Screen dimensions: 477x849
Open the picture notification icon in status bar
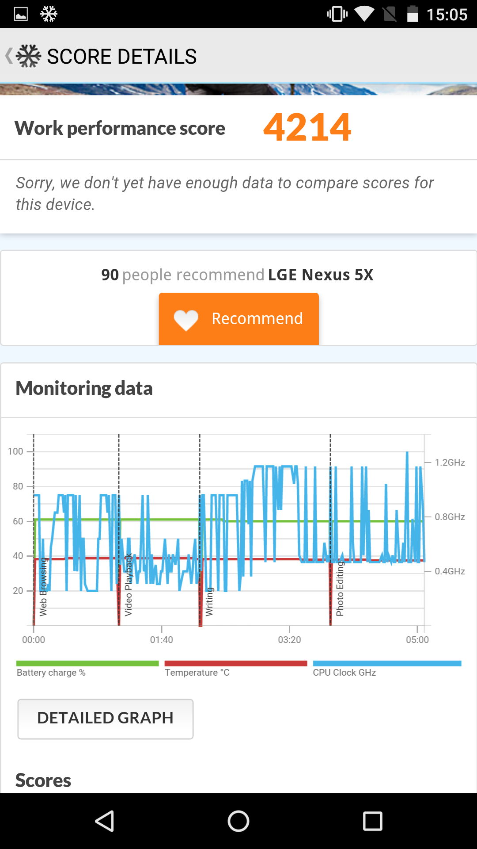pos(21,14)
